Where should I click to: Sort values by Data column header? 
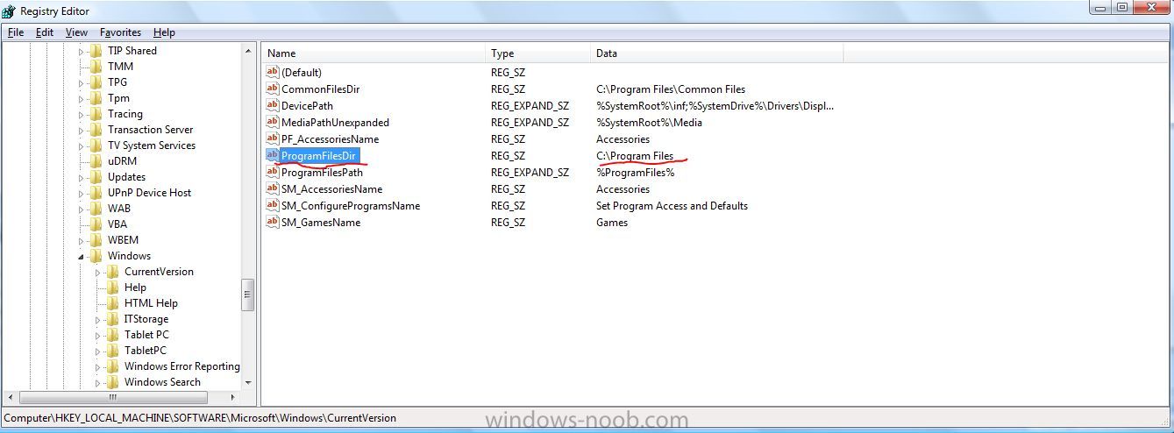click(716, 53)
